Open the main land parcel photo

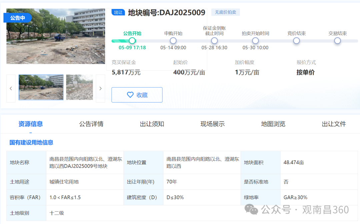pyautogui.click(x=56, y=36)
